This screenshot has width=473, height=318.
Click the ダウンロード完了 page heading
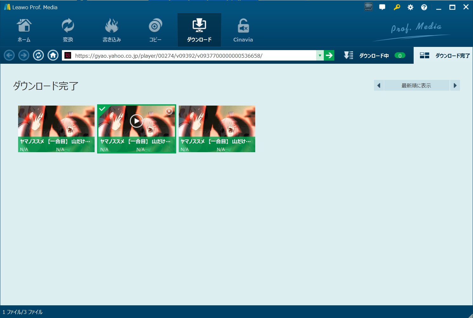click(45, 86)
